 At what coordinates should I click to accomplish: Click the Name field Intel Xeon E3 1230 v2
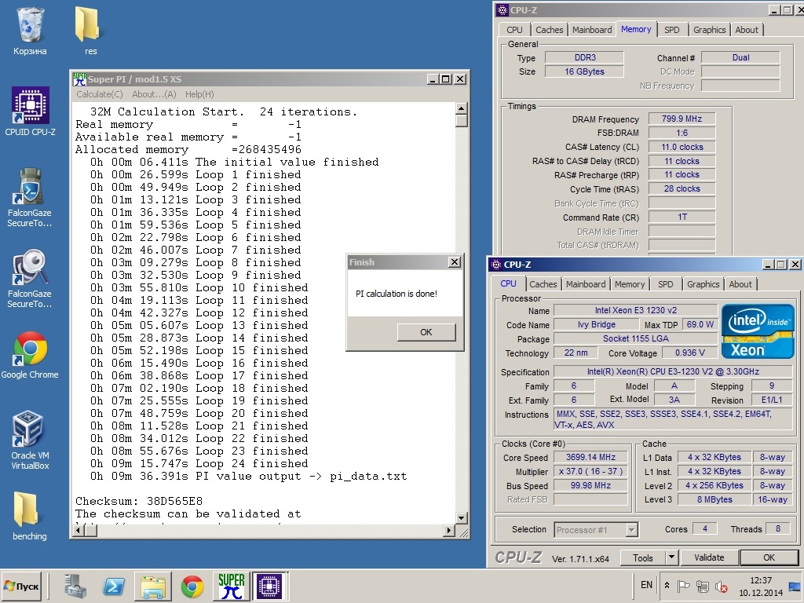(x=635, y=310)
